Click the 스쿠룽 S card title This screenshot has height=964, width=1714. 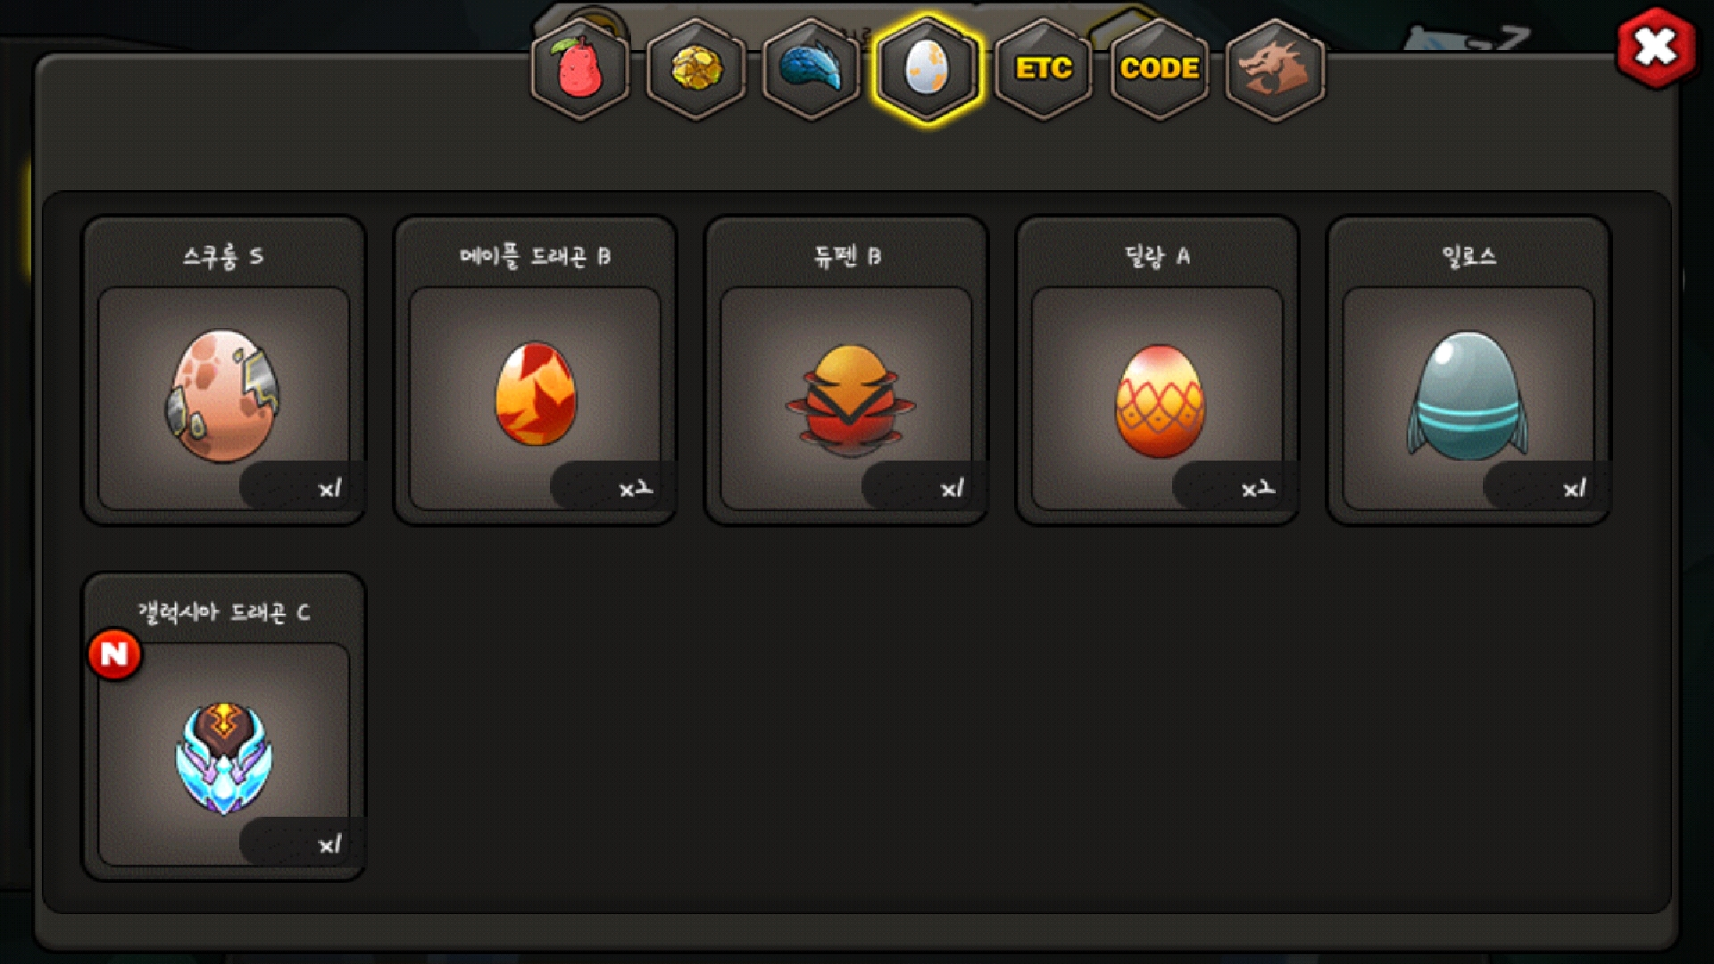[223, 256]
